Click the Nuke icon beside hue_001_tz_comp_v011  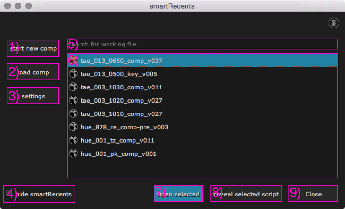tap(73, 140)
